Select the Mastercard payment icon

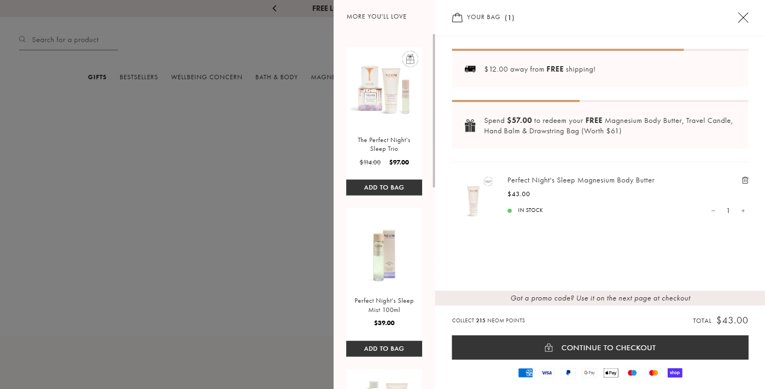pyautogui.click(x=653, y=373)
